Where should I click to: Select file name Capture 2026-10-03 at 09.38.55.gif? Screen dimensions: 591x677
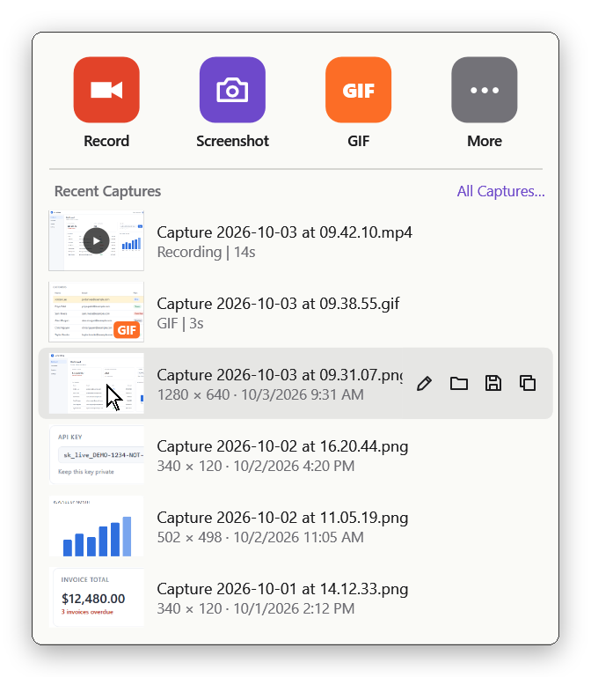pos(278,304)
